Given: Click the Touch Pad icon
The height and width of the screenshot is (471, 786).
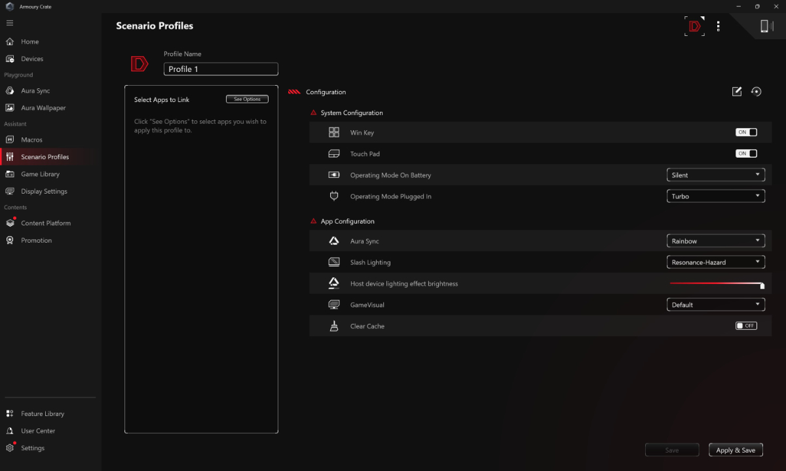Looking at the screenshot, I should click(x=334, y=154).
